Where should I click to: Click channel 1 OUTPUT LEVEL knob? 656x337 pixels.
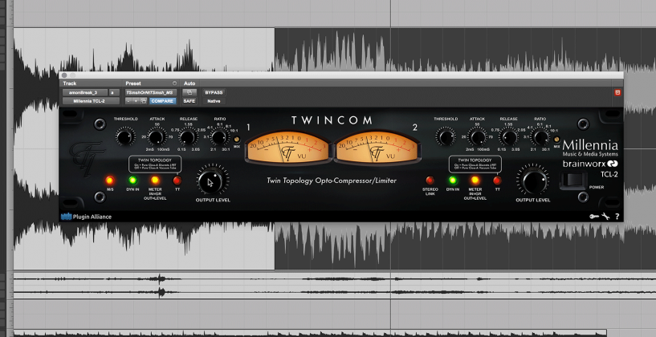(x=212, y=181)
